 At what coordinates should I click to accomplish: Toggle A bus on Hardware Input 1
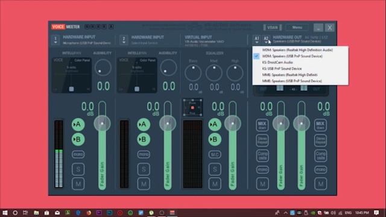pos(78,125)
